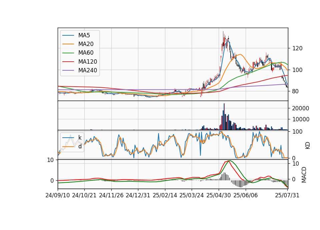Click the MA5 legend label
This screenshot has height=230, width=320.
tap(84, 35)
